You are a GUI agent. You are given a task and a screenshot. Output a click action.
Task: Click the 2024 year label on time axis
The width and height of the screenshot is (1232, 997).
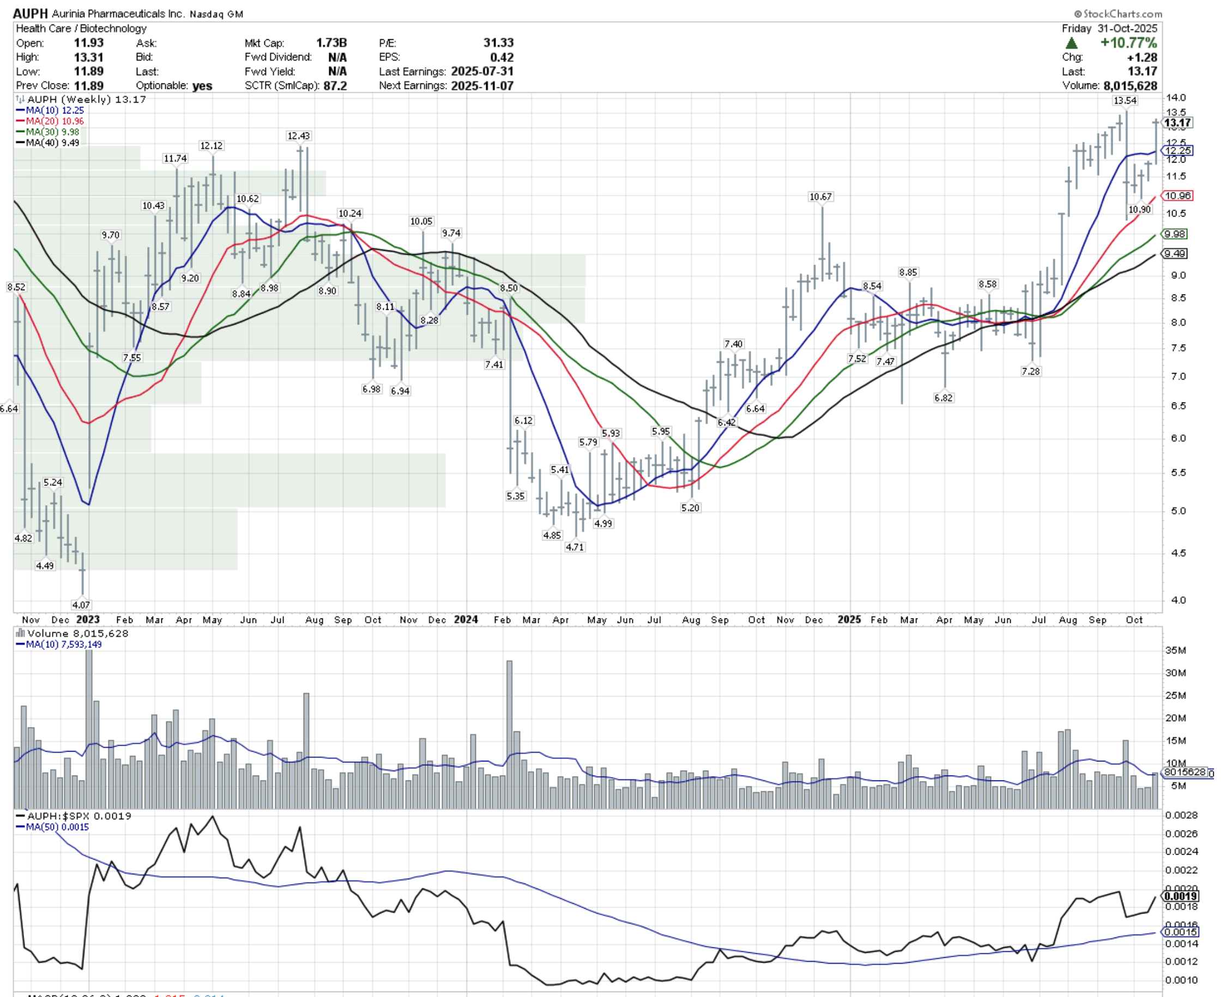tap(466, 620)
